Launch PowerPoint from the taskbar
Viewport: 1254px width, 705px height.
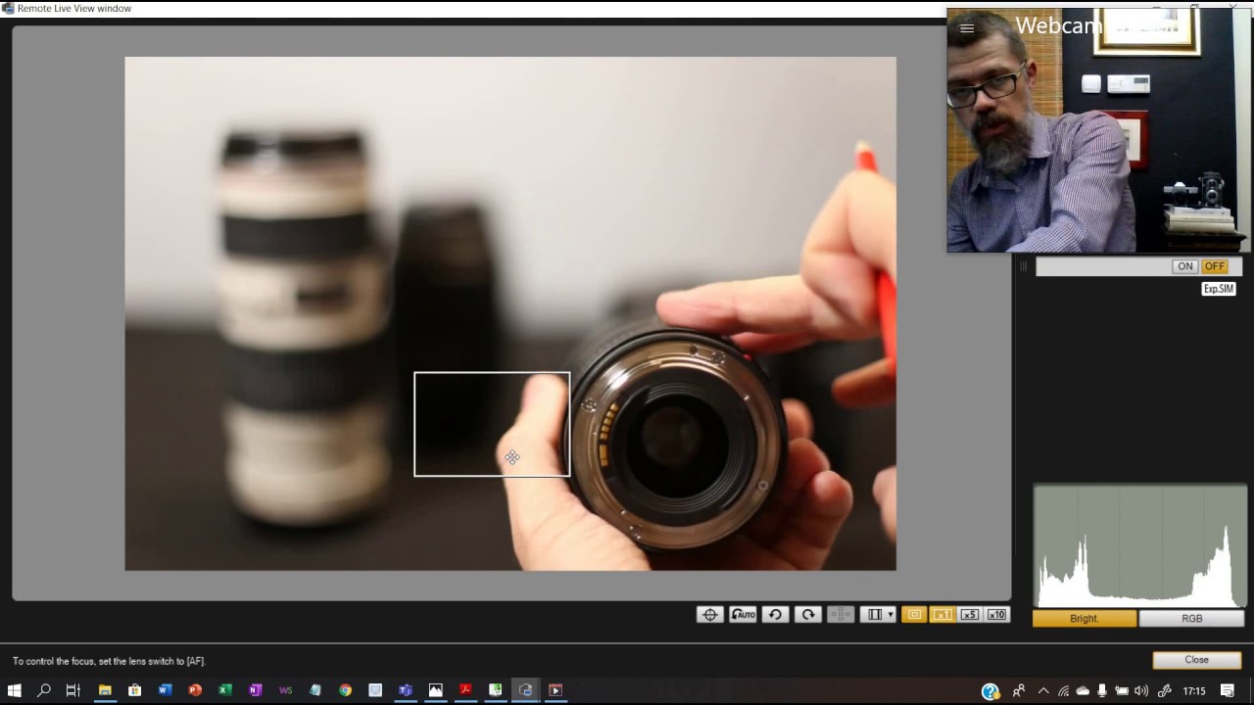point(195,690)
